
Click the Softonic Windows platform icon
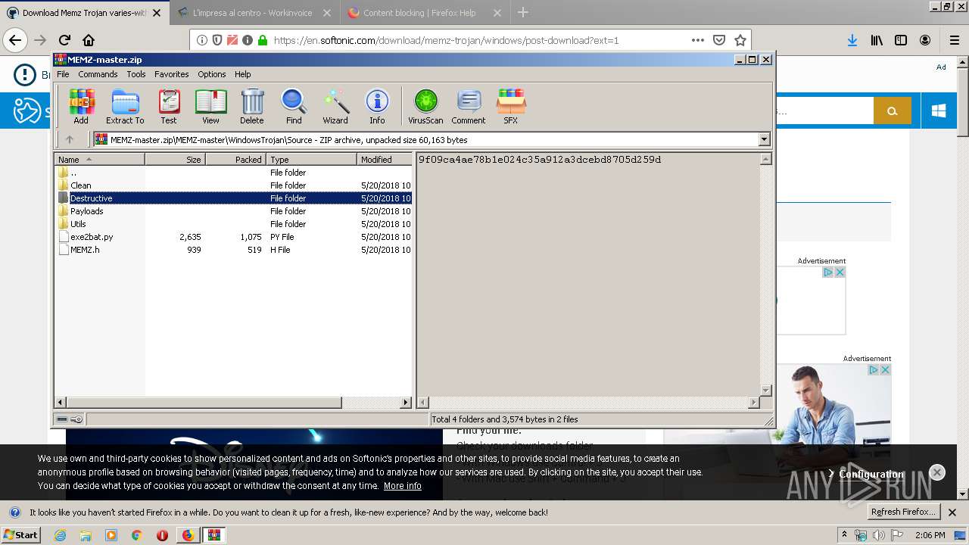[939, 111]
